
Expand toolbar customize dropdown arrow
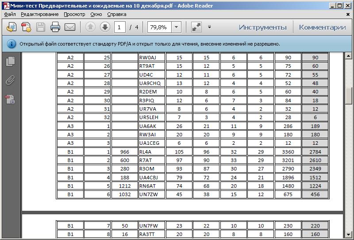click(x=209, y=27)
